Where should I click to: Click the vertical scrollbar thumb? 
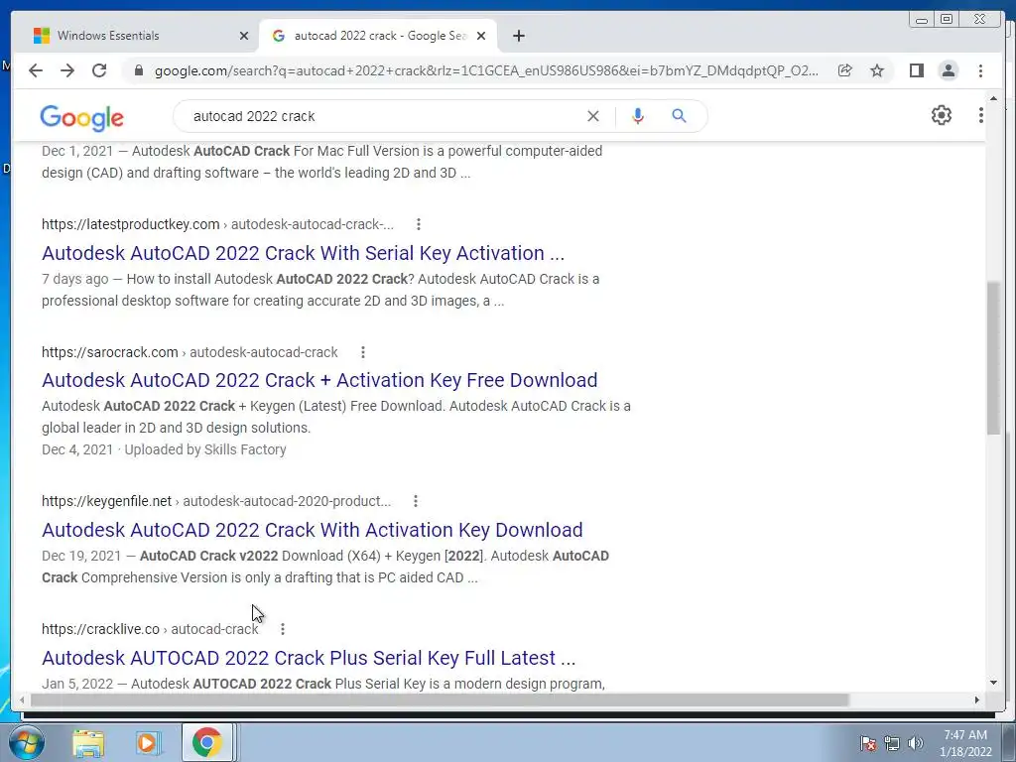click(993, 357)
